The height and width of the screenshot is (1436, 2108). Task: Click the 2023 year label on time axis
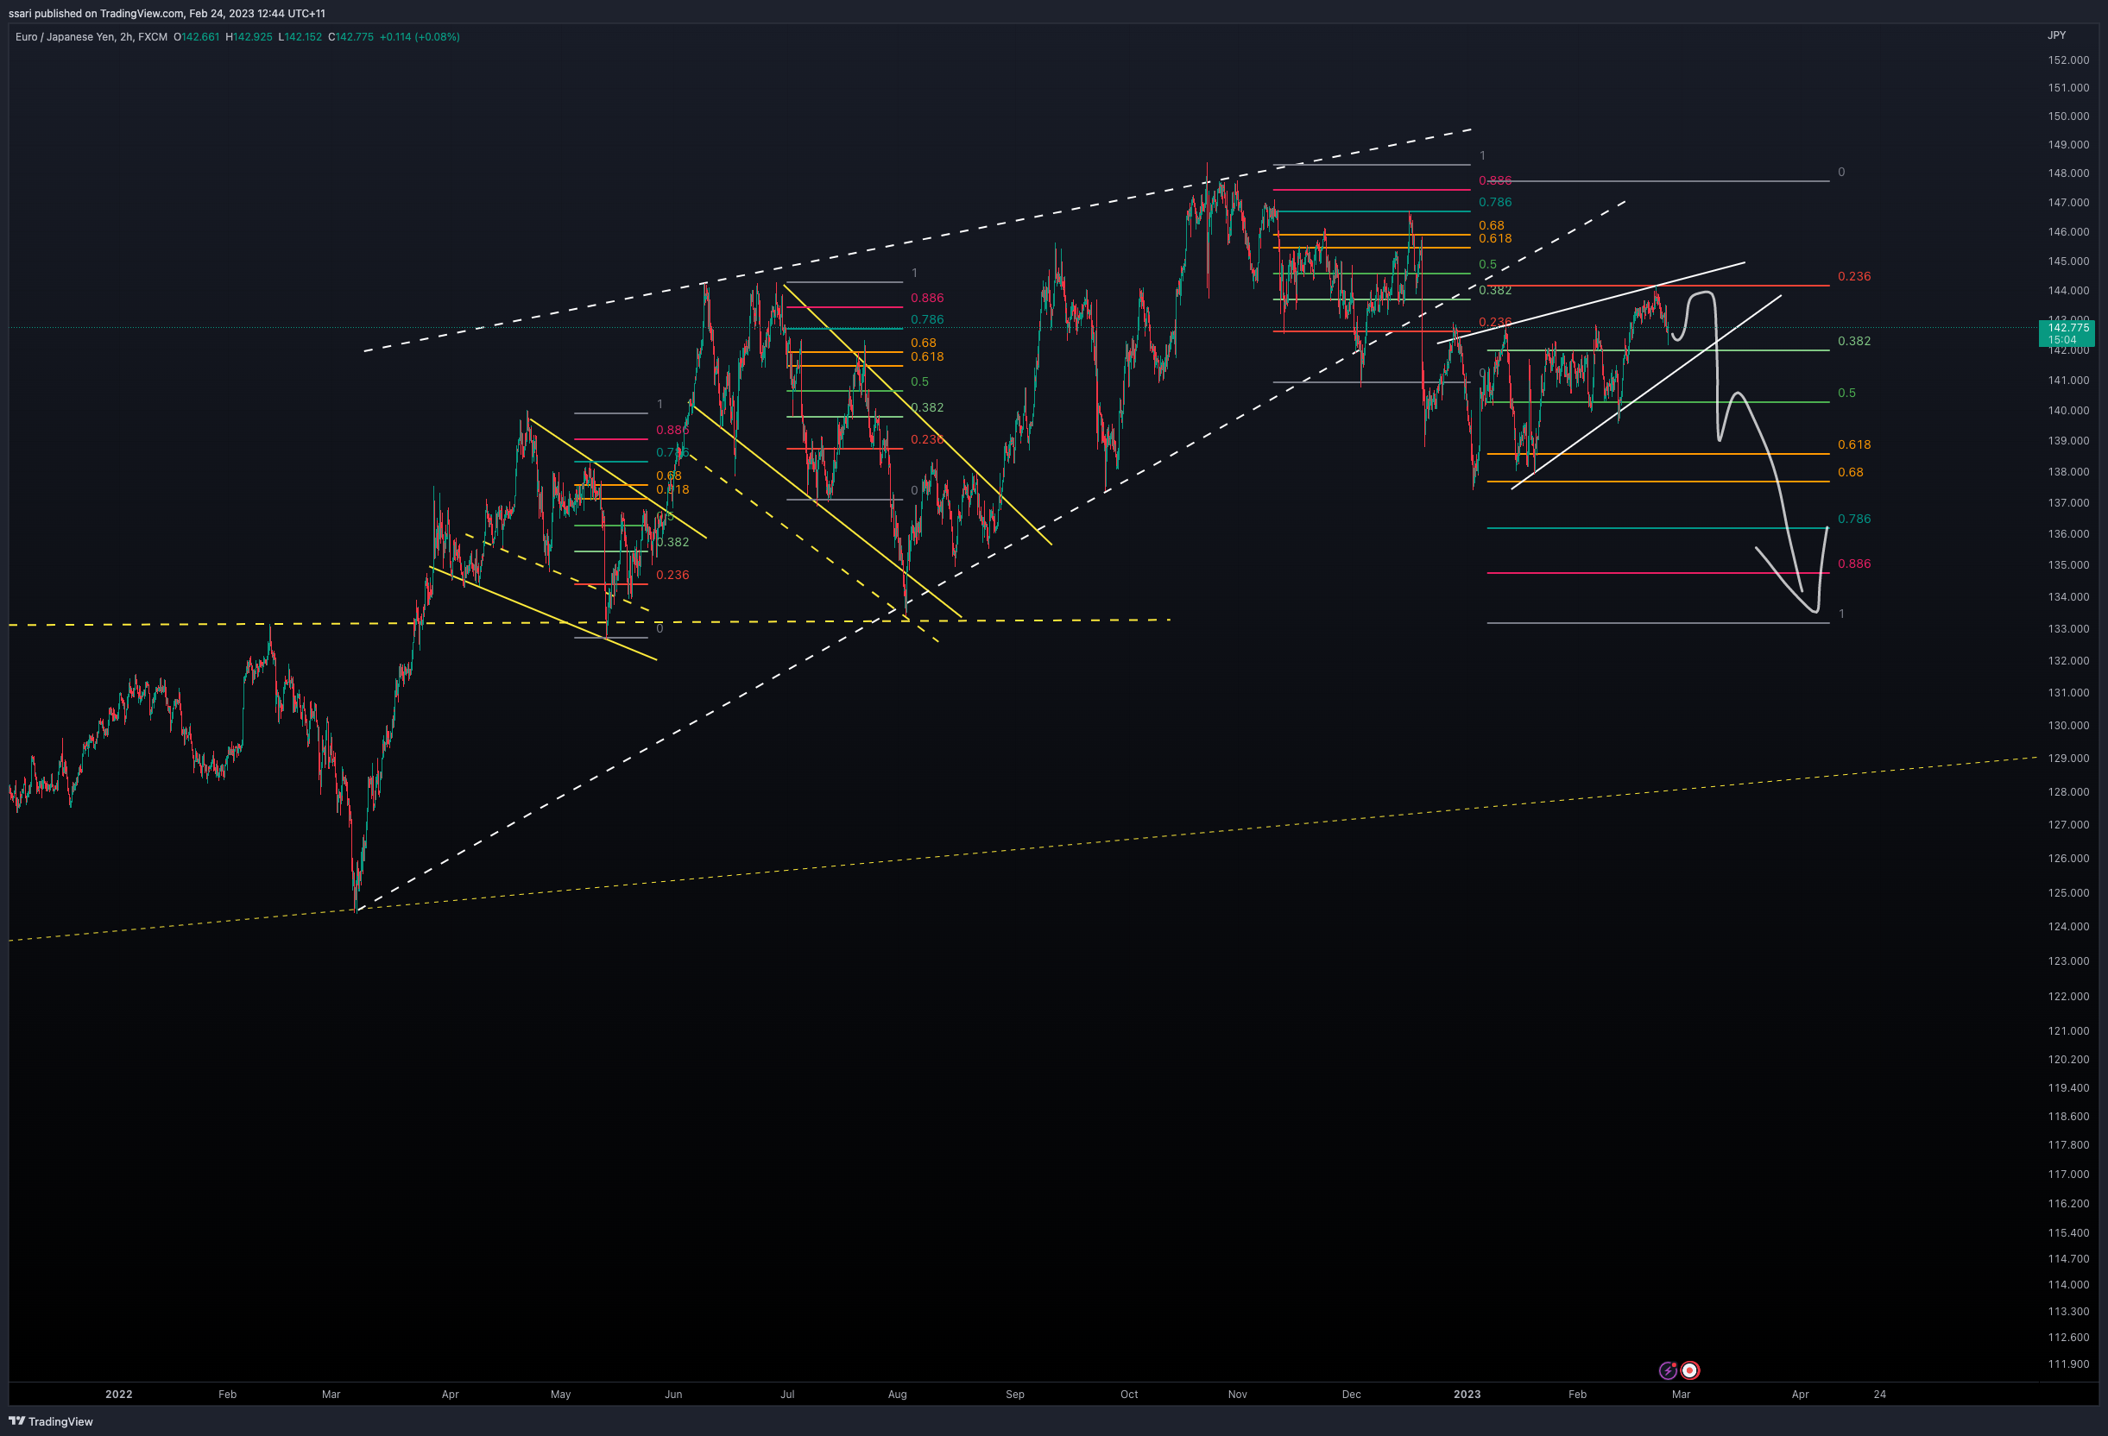point(1467,1395)
